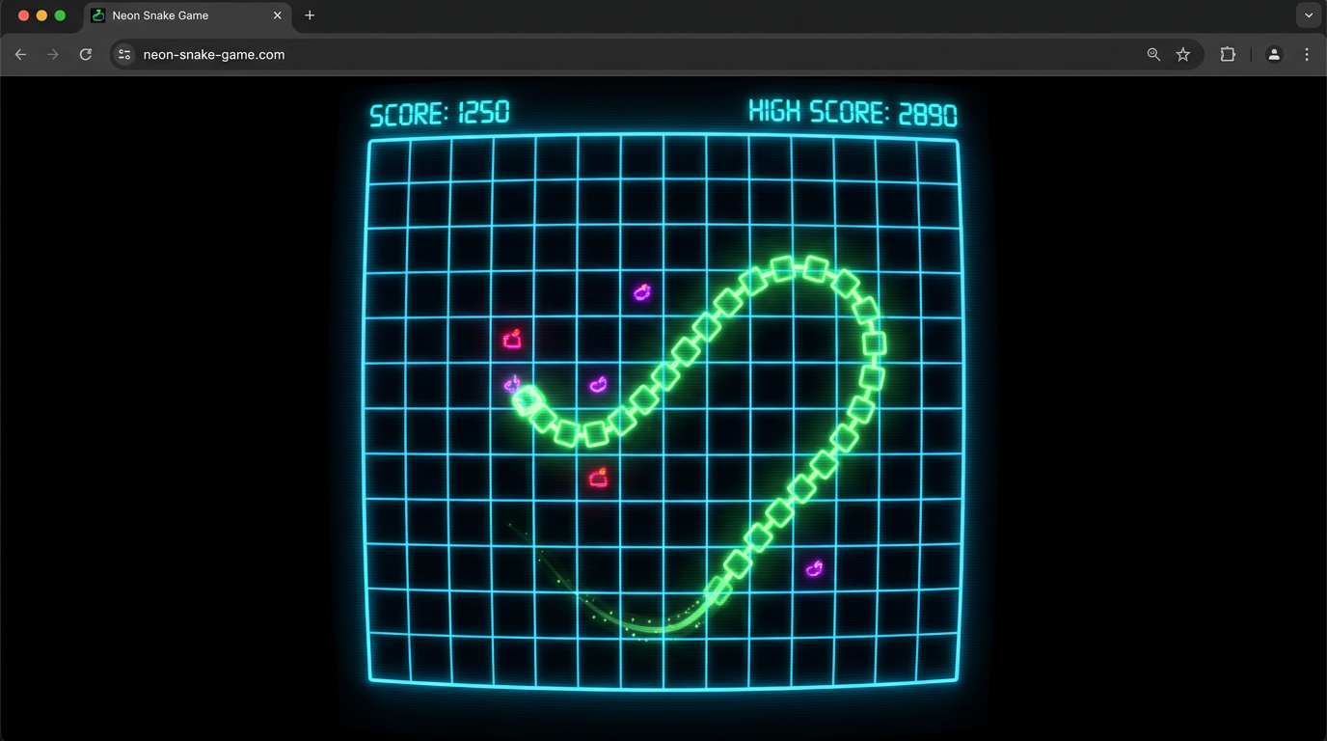
Task: Expand the tab search dropdown
Action: coord(1309,15)
